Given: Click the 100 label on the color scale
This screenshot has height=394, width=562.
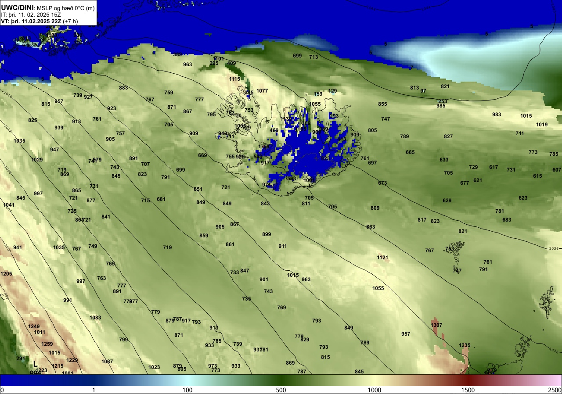Looking at the screenshot, I should [187, 390].
